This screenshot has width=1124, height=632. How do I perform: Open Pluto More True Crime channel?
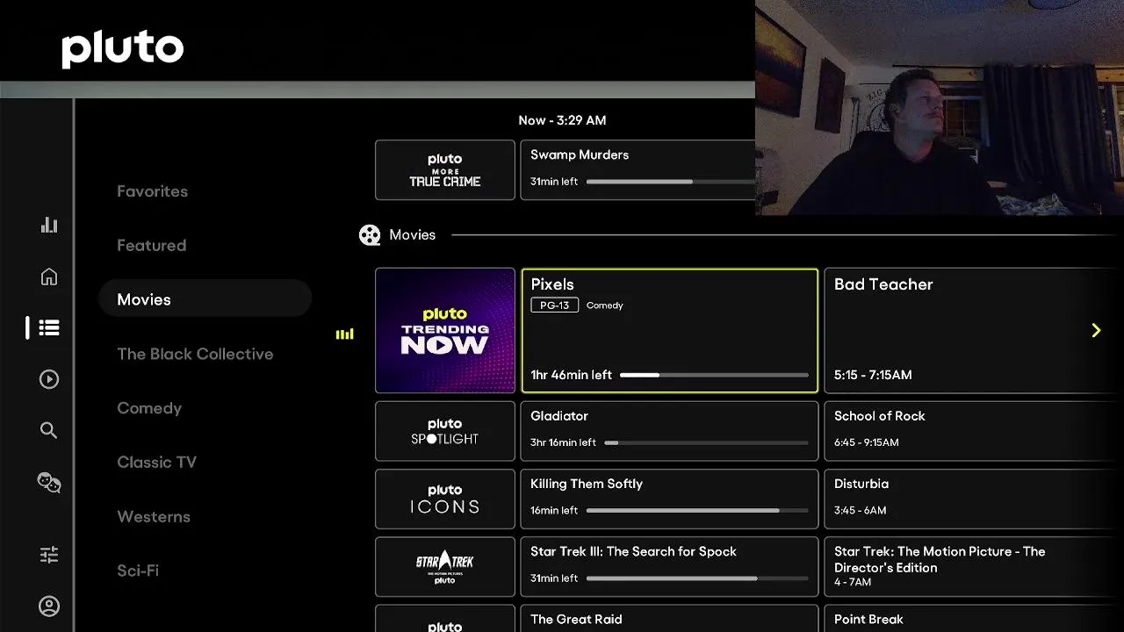coord(445,170)
